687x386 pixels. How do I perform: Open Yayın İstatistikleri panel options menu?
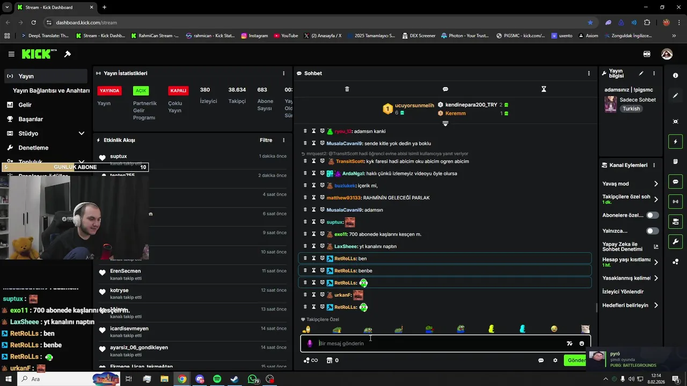pos(284,73)
